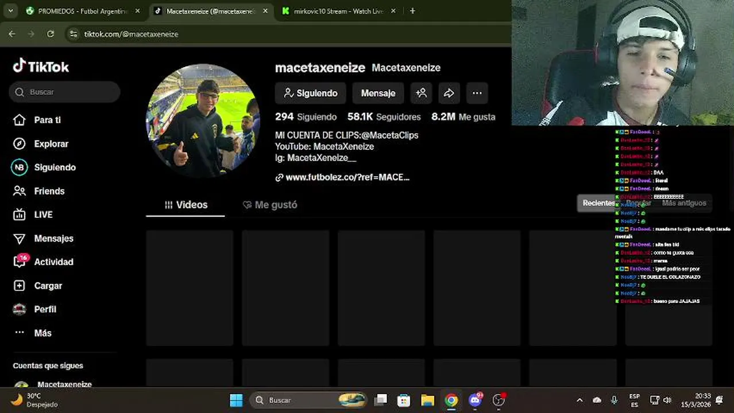Open the Friends section
The height and width of the screenshot is (413, 734).
click(x=49, y=191)
